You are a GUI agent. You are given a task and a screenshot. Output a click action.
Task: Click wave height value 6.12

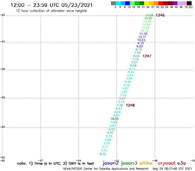pyautogui.click(x=103, y=154)
